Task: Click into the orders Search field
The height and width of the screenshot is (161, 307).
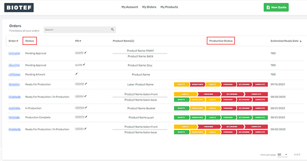Action: pos(77,30)
